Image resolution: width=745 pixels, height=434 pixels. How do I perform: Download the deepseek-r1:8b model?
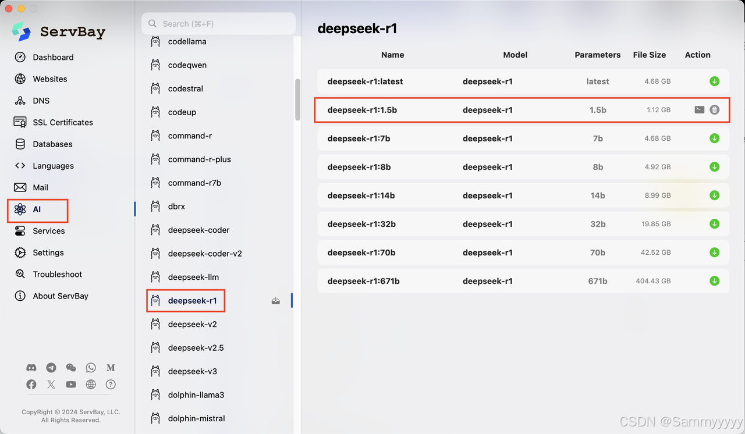click(x=714, y=167)
